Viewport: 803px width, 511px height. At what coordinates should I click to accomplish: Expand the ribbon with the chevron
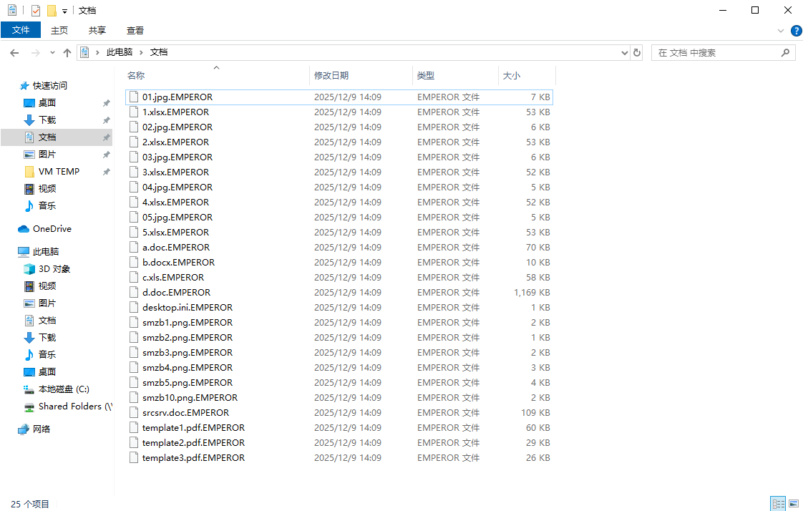[x=781, y=31]
